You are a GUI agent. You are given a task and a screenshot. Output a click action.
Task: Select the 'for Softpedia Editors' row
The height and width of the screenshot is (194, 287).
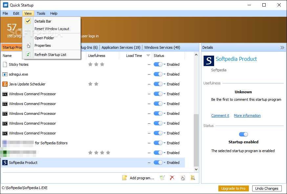click(x=93, y=143)
